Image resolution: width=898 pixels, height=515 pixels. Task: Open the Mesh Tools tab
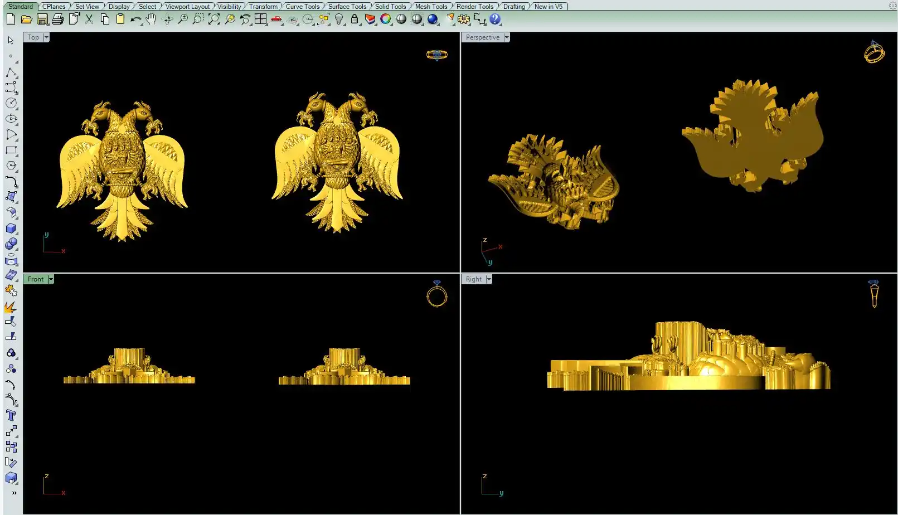coord(431,7)
